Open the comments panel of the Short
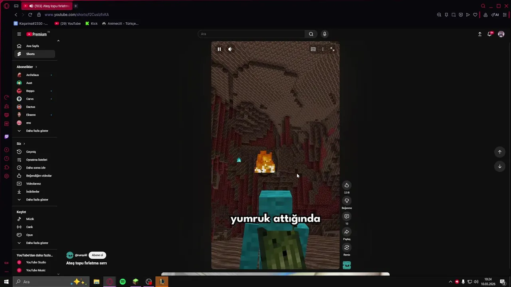Screen dimensions: 511x287 347,216
